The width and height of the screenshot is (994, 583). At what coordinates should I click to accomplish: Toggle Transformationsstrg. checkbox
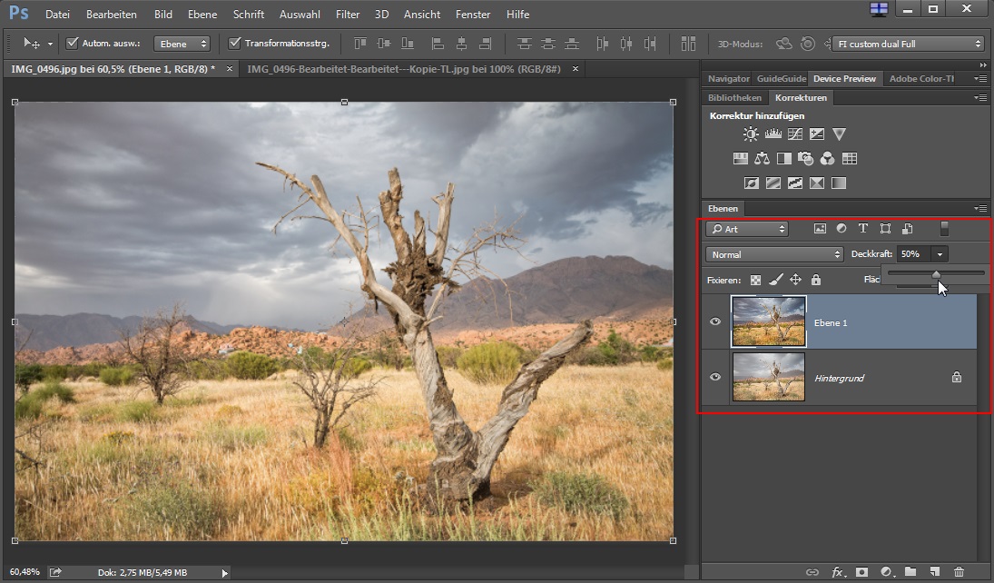[234, 44]
